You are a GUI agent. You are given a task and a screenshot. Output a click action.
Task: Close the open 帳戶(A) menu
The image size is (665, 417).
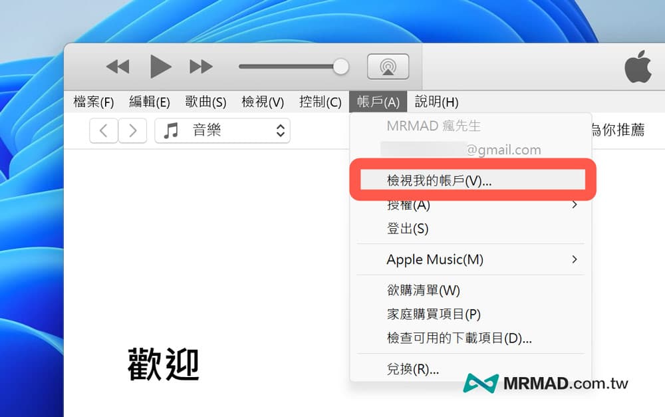pyautogui.click(x=378, y=102)
